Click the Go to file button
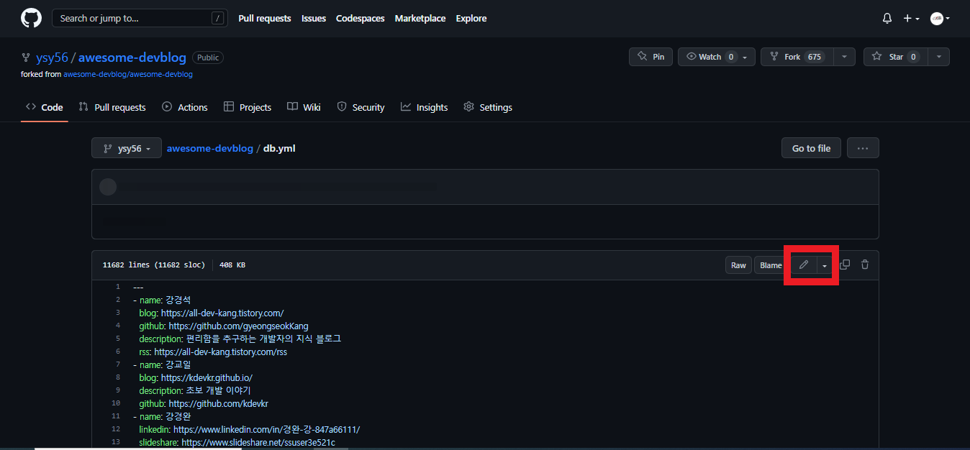The width and height of the screenshot is (970, 450). coord(811,148)
